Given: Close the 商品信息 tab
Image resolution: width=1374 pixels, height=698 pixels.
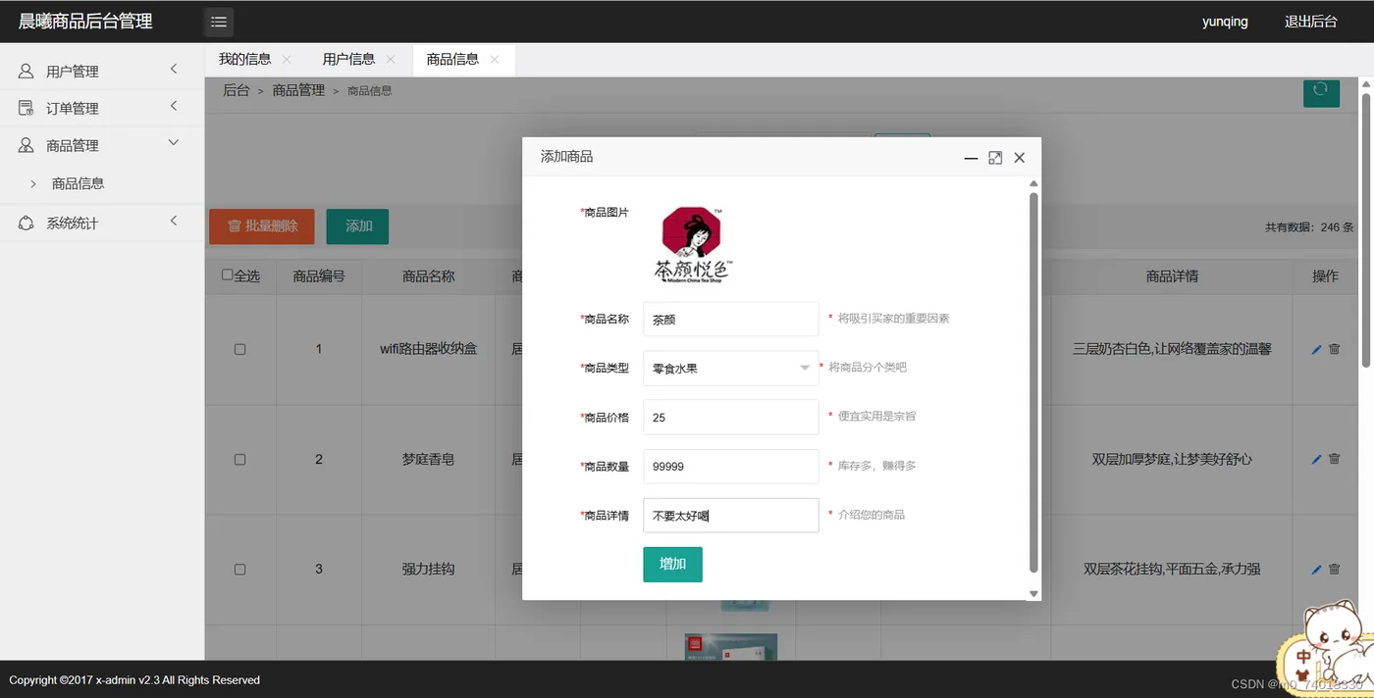Looking at the screenshot, I should click(x=495, y=60).
